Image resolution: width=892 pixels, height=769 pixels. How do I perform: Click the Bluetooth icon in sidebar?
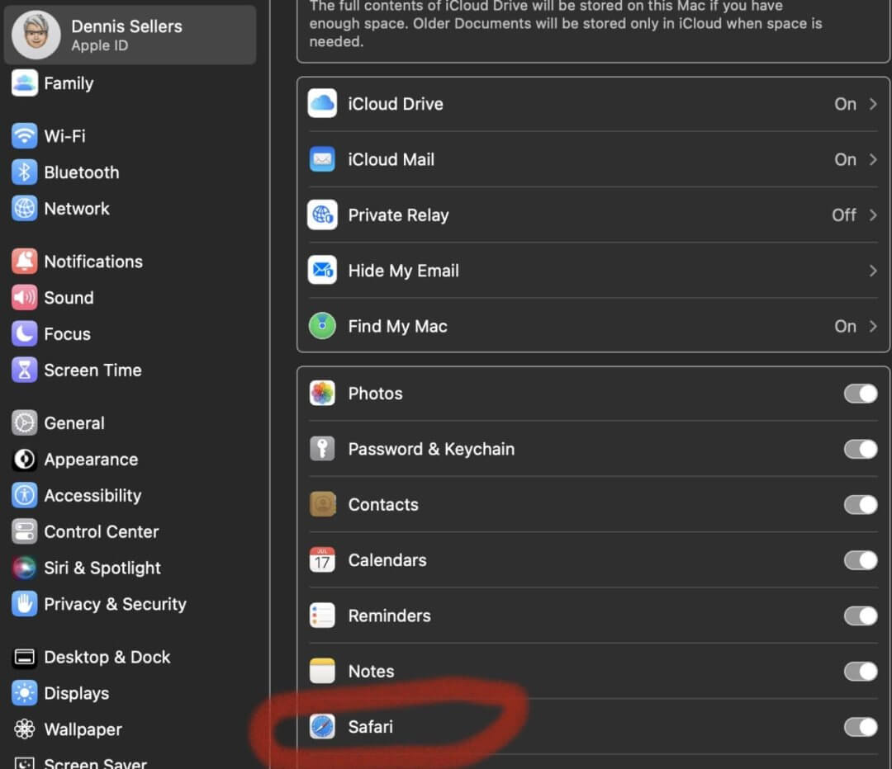[25, 172]
